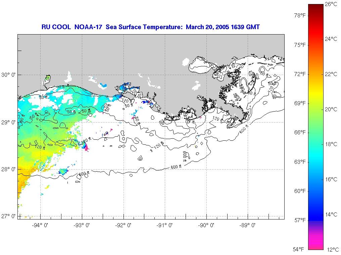
Task: Pick the 24°C colorbar label
Action: (331, 39)
